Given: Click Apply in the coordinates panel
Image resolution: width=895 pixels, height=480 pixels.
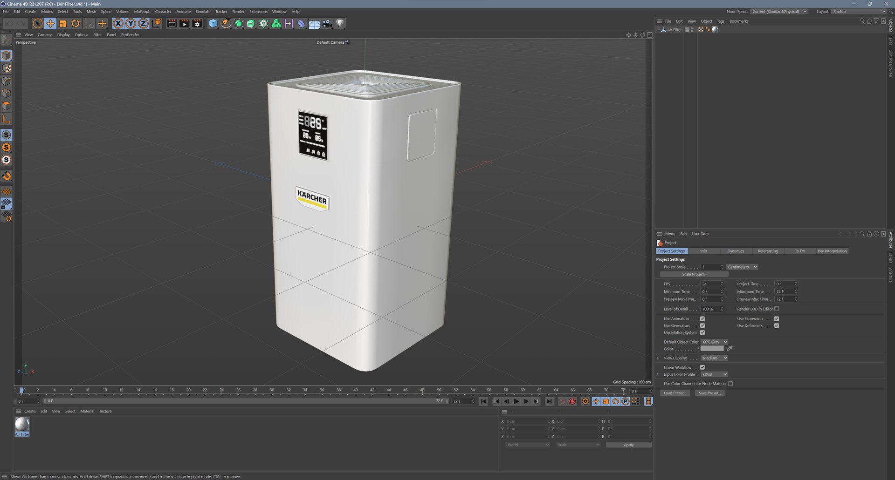Looking at the screenshot, I should (629, 445).
